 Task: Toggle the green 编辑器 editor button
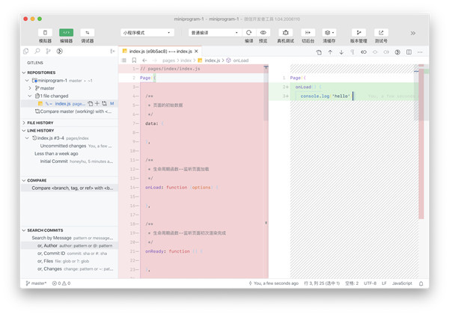67,33
